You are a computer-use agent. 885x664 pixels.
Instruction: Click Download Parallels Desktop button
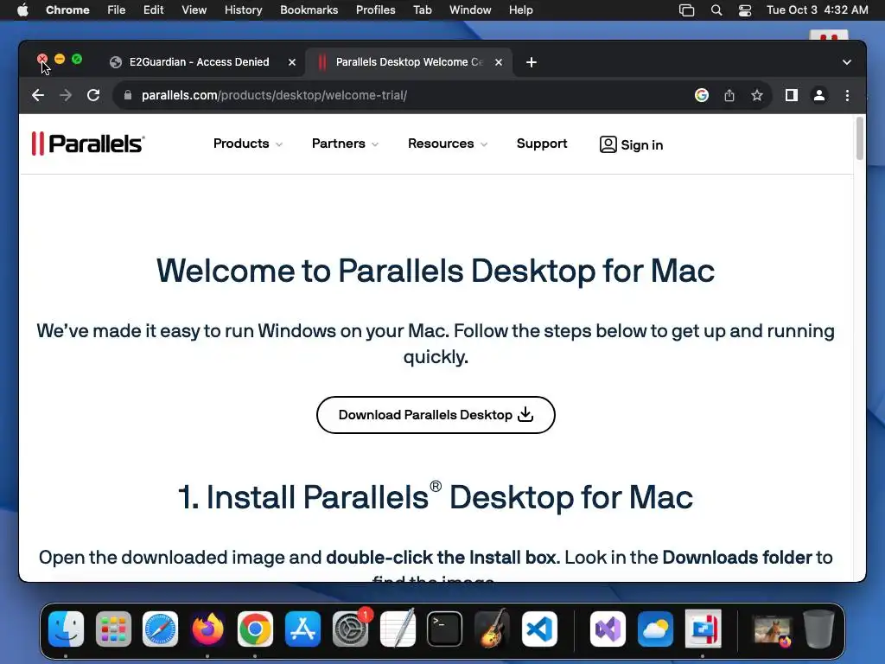point(436,415)
